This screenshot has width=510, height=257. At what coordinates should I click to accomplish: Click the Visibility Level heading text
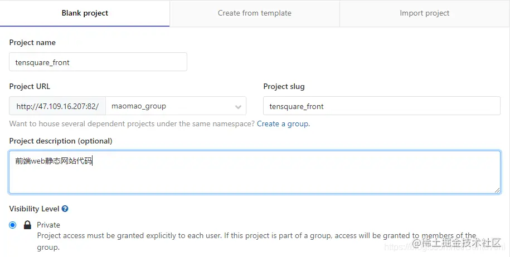tap(34, 209)
